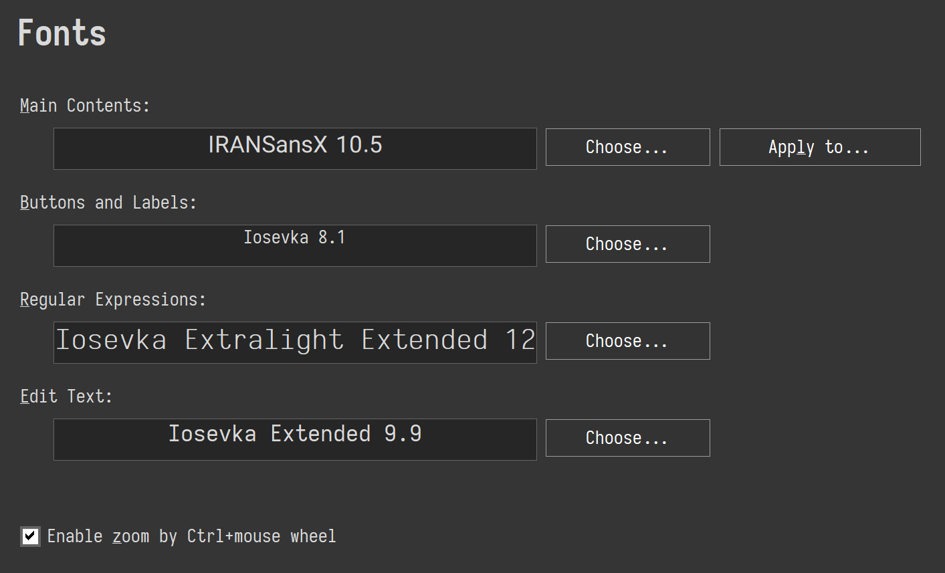This screenshot has width=945, height=573.
Task: Click the 'Buttons and Labels:' label
Action: click(x=108, y=203)
